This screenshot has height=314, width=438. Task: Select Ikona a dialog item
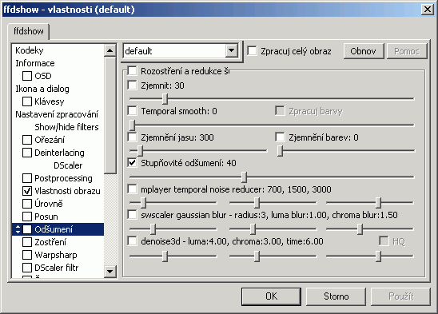[42, 89]
